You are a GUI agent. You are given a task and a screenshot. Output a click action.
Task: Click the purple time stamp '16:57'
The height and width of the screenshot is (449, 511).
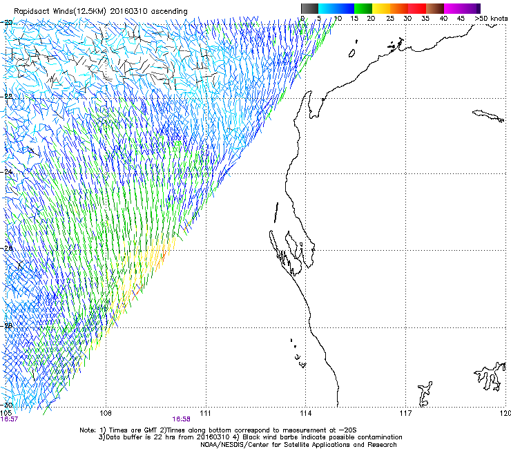[9, 419]
